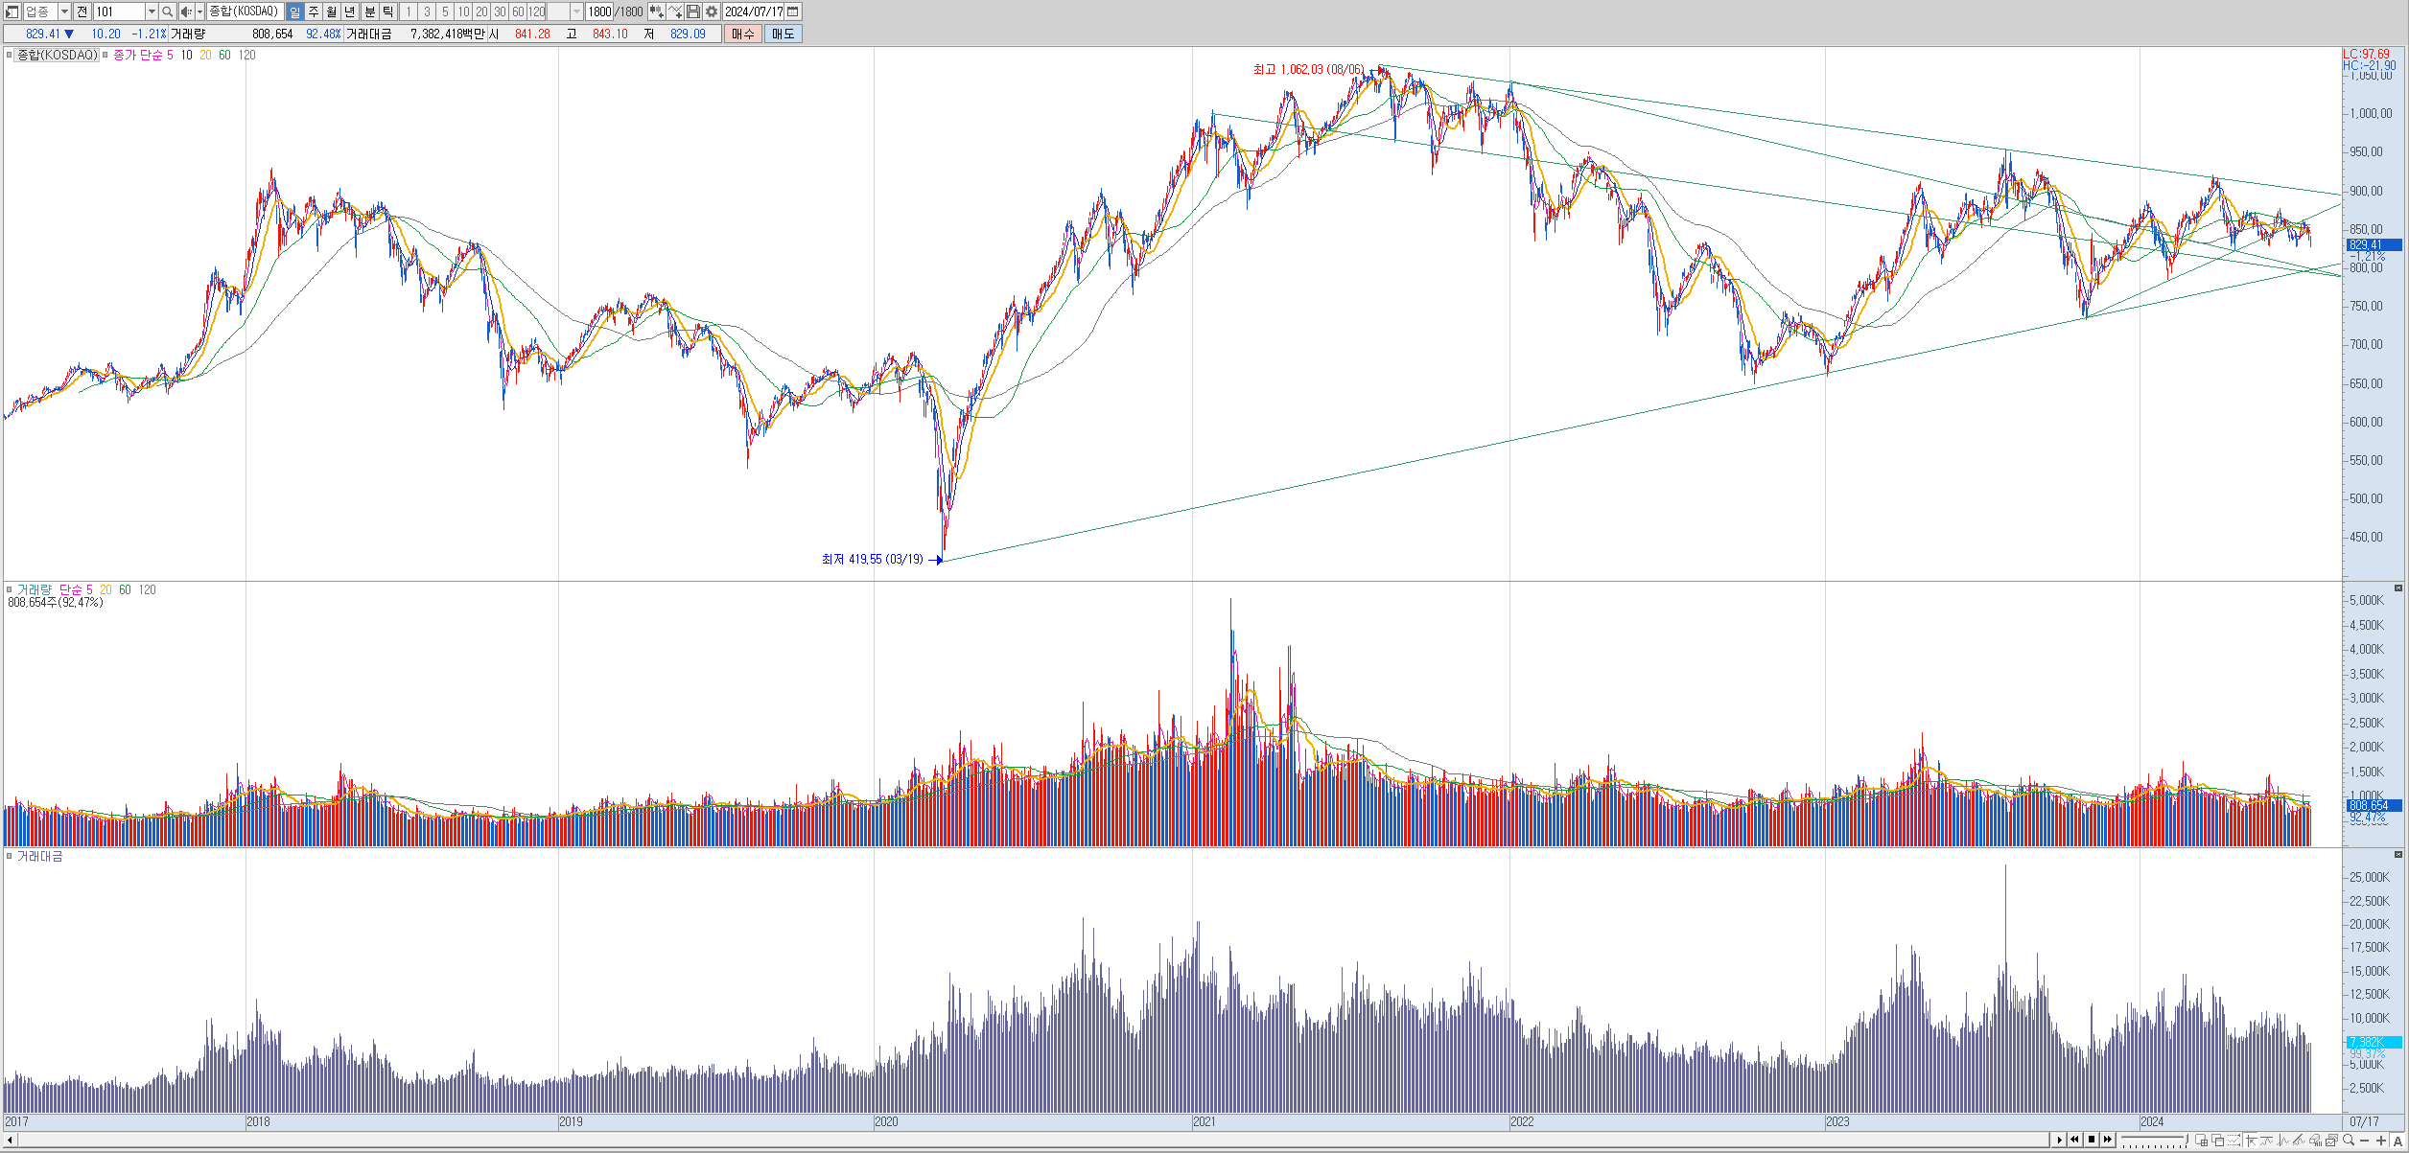Click the search magnifier icon beside code field
The width and height of the screenshot is (2409, 1153).
(168, 12)
